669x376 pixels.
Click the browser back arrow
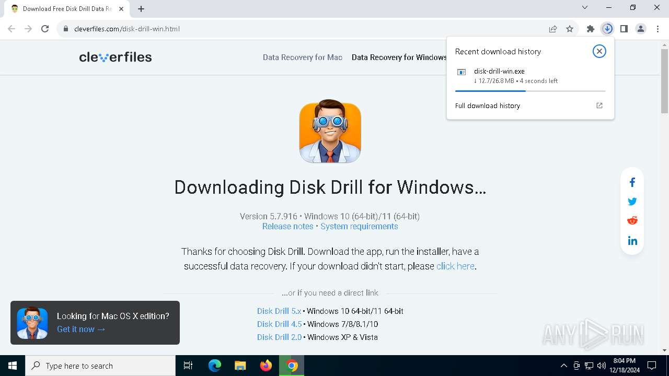11,29
